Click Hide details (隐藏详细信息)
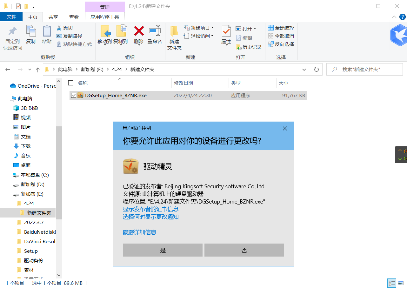Image resolution: width=407 pixels, height=288 pixels. [x=140, y=232]
